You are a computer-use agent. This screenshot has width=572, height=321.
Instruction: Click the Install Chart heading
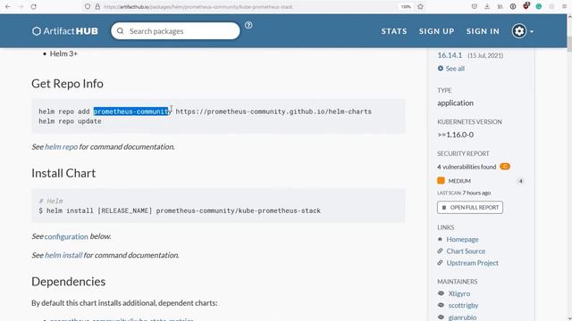63,173
